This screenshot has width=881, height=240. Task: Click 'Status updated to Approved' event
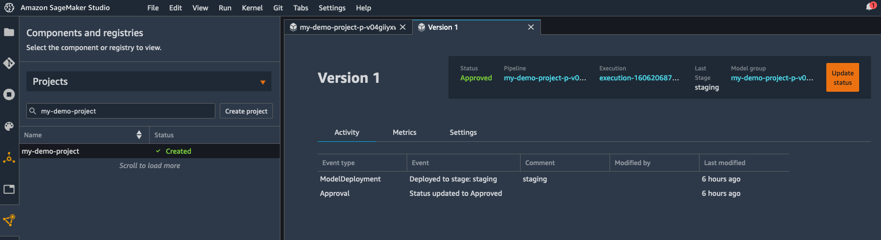(x=455, y=193)
